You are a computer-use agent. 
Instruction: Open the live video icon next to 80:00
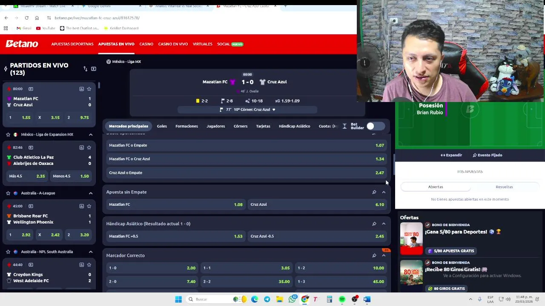(x=31, y=89)
